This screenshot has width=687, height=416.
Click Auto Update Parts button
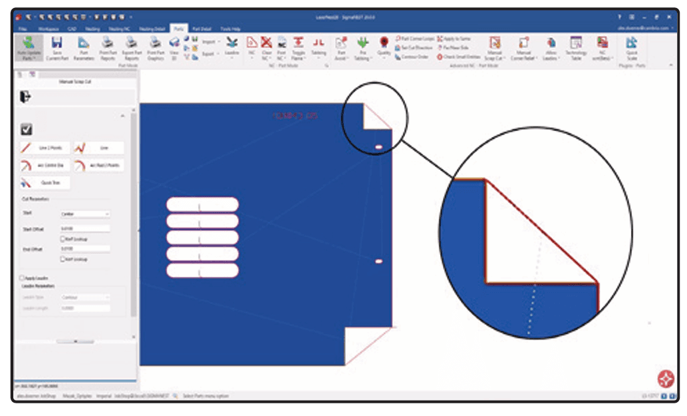[x=29, y=48]
